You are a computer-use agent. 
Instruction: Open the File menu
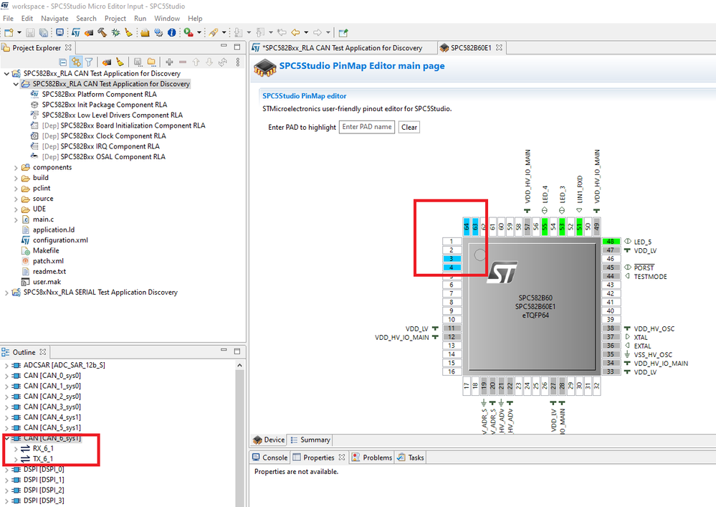pyautogui.click(x=8, y=18)
